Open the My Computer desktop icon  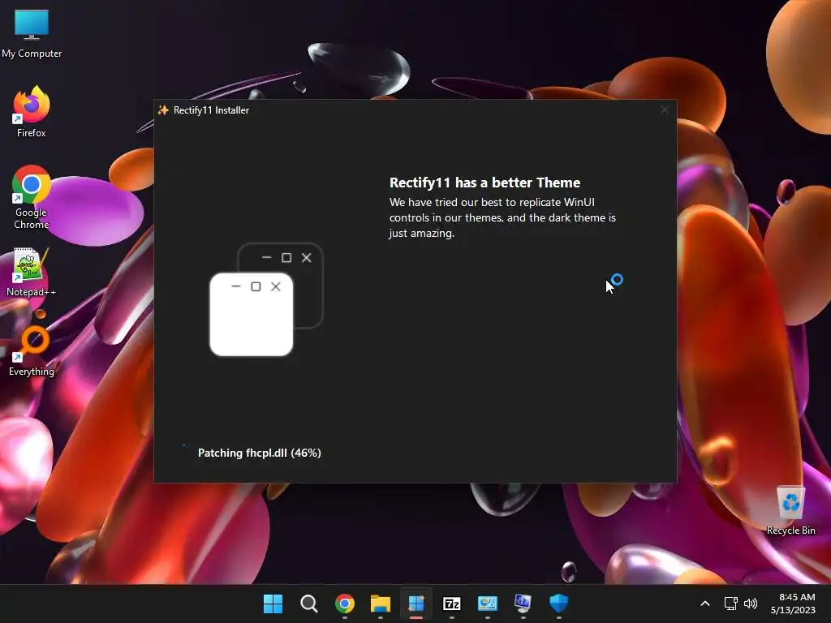coord(32,34)
